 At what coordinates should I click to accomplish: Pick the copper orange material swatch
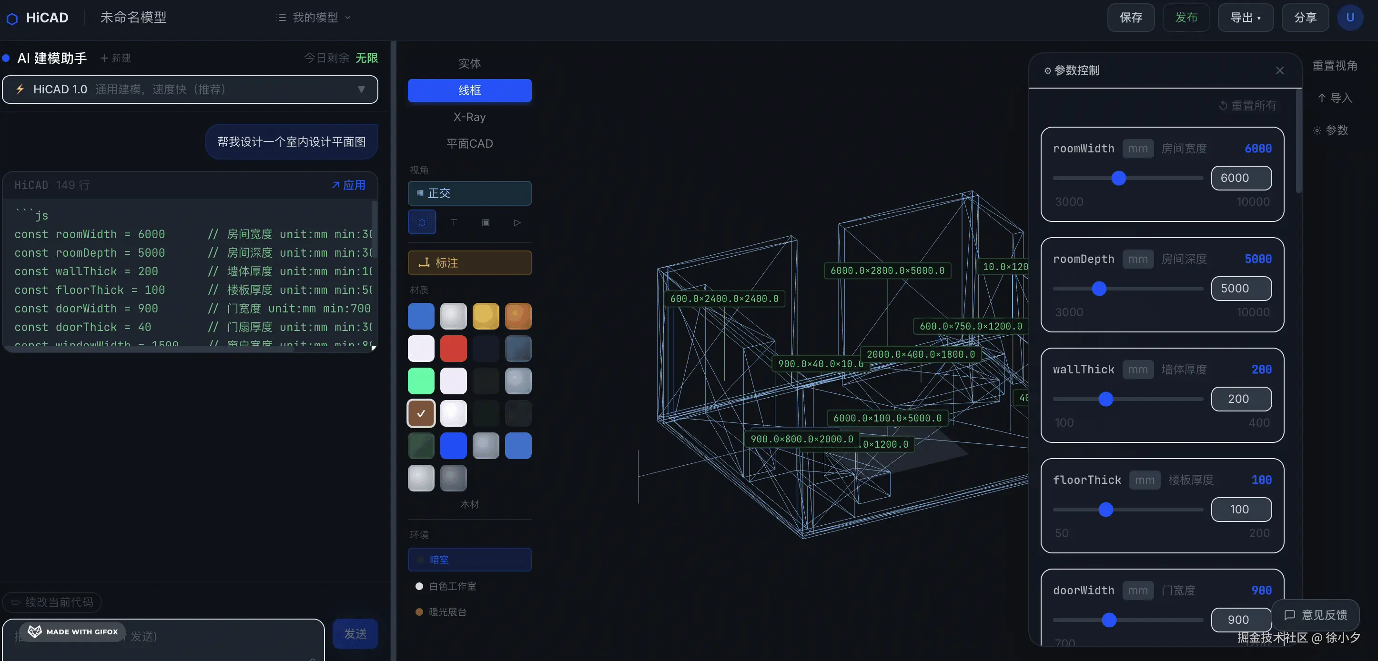click(x=518, y=316)
